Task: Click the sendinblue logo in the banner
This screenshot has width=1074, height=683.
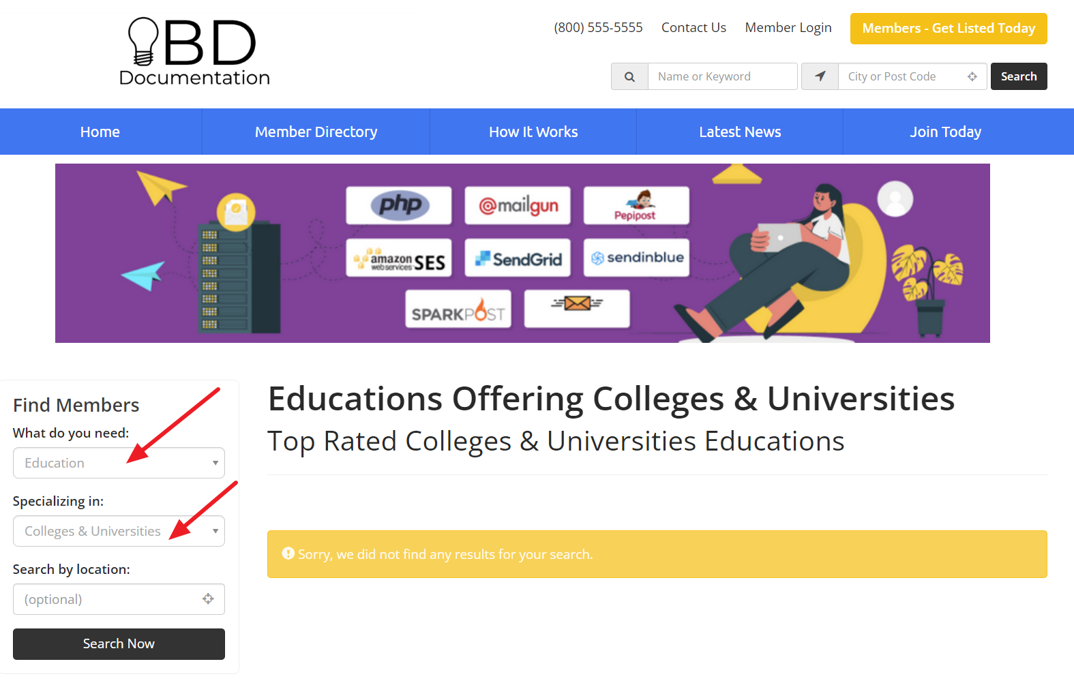Action: tap(636, 258)
